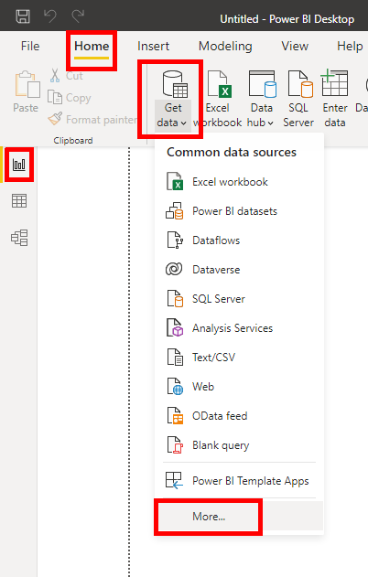Choose SQL Server from data sources list

click(x=239, y=299)
